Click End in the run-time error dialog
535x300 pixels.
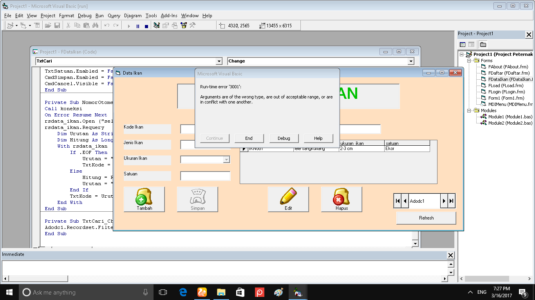tap(249, 138)
